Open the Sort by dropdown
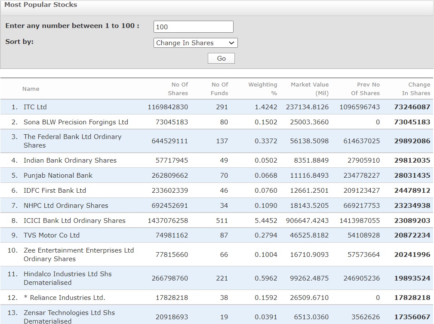434x324 pixels. tap(195, 43)
